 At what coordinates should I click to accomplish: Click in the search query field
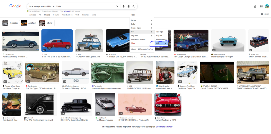pos(72,6)
